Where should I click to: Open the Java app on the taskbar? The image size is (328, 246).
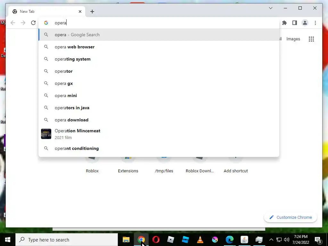tap(244, 240)
